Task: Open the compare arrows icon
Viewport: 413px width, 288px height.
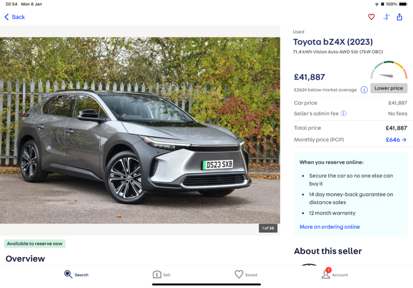Action: pyautogui.click(x=386, y=17)
